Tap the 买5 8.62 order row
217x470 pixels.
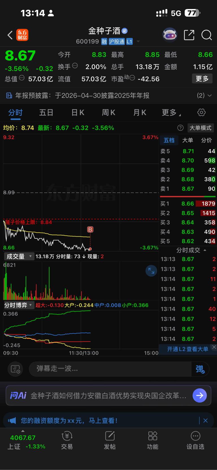click(188, 241)
